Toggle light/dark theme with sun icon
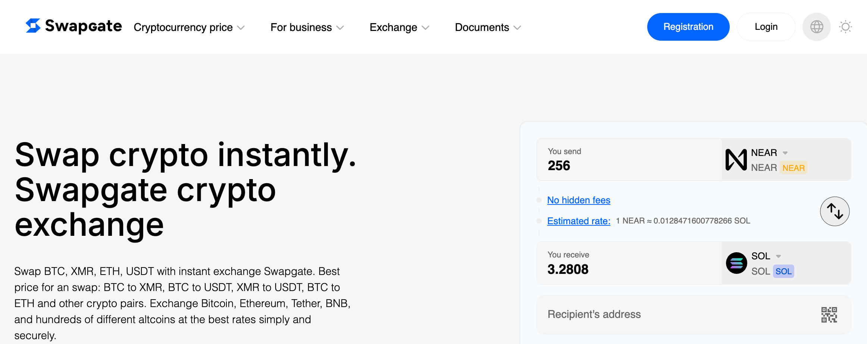 click(x=845, y=27)
